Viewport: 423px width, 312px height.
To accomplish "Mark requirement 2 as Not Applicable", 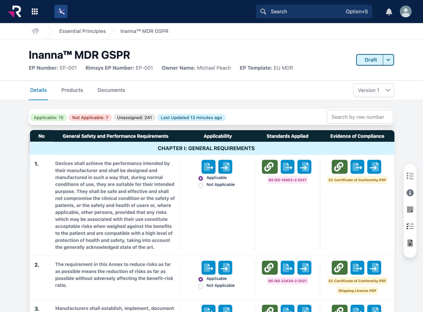I will [x=201, y=286].
